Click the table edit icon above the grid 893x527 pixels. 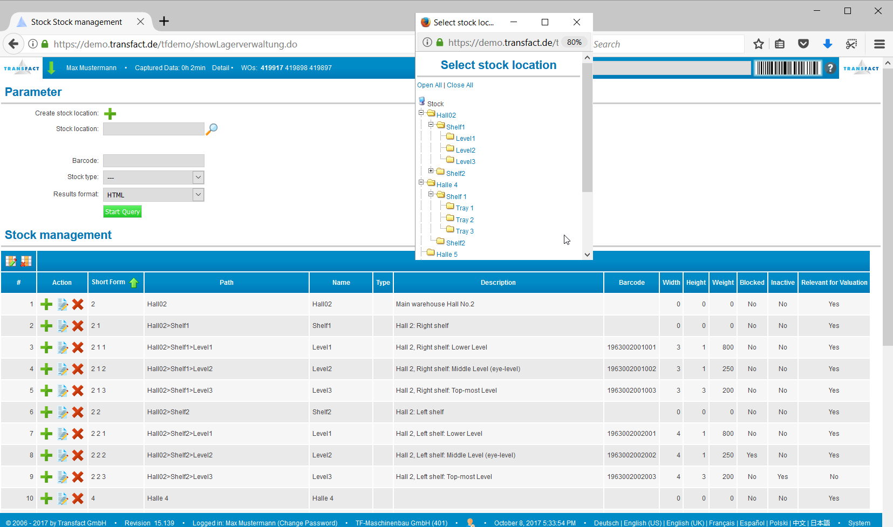click(x=11, y=261)
